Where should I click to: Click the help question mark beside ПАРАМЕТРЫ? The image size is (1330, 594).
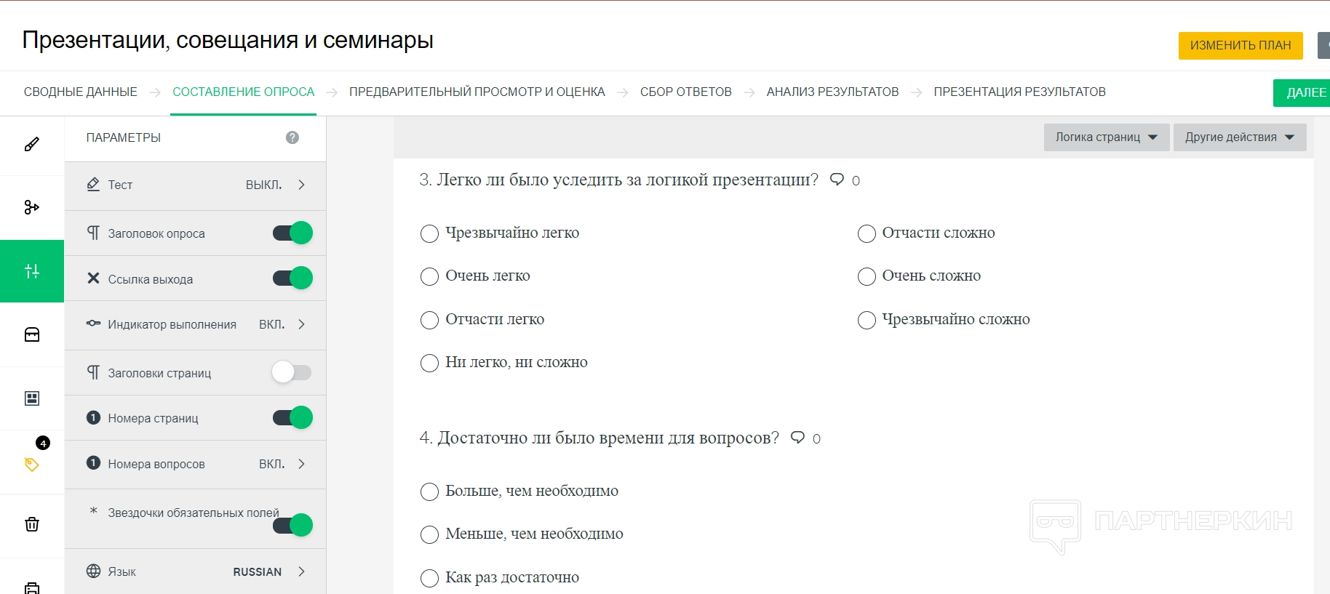[292, 137]
